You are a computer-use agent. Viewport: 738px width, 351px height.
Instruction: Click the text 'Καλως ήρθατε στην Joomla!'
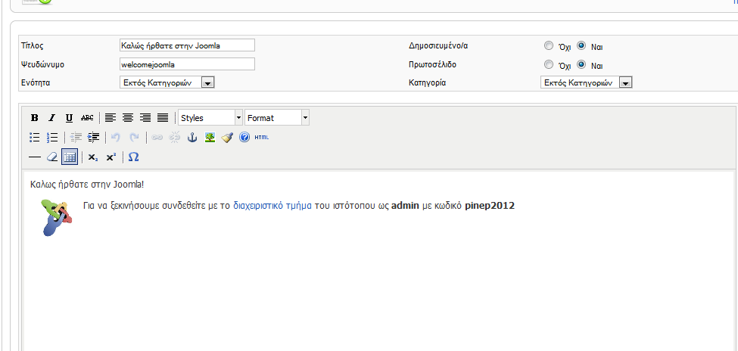tap(86, 184)
